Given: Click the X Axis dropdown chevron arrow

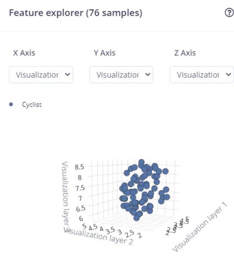Looking at the screenshot, I should click(x=67, y=75).
